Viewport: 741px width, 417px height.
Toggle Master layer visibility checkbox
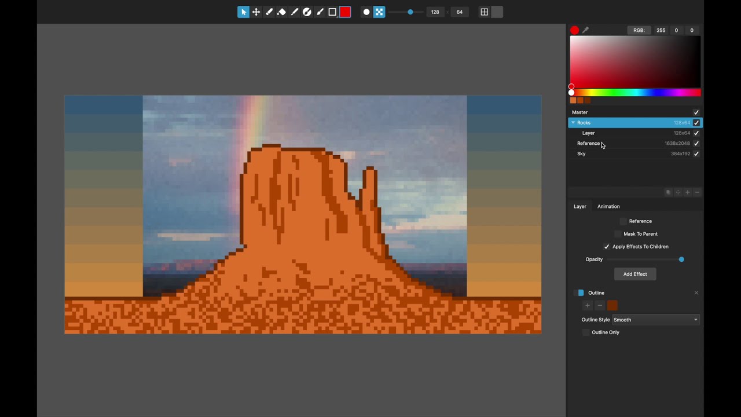tap(696, 112)
